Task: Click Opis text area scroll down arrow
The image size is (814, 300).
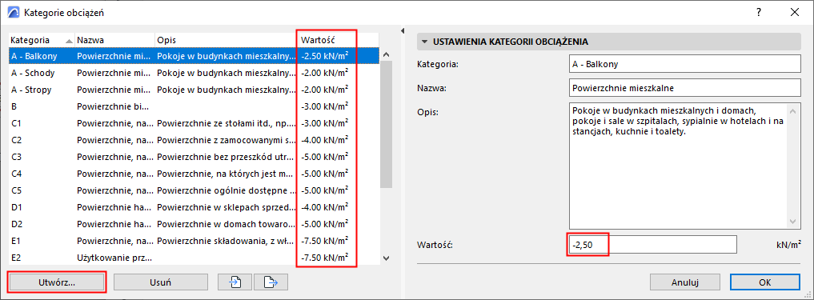Action: click(x=793, y=222)
